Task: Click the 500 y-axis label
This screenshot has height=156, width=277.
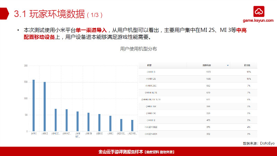Action: tap(26, 115)
